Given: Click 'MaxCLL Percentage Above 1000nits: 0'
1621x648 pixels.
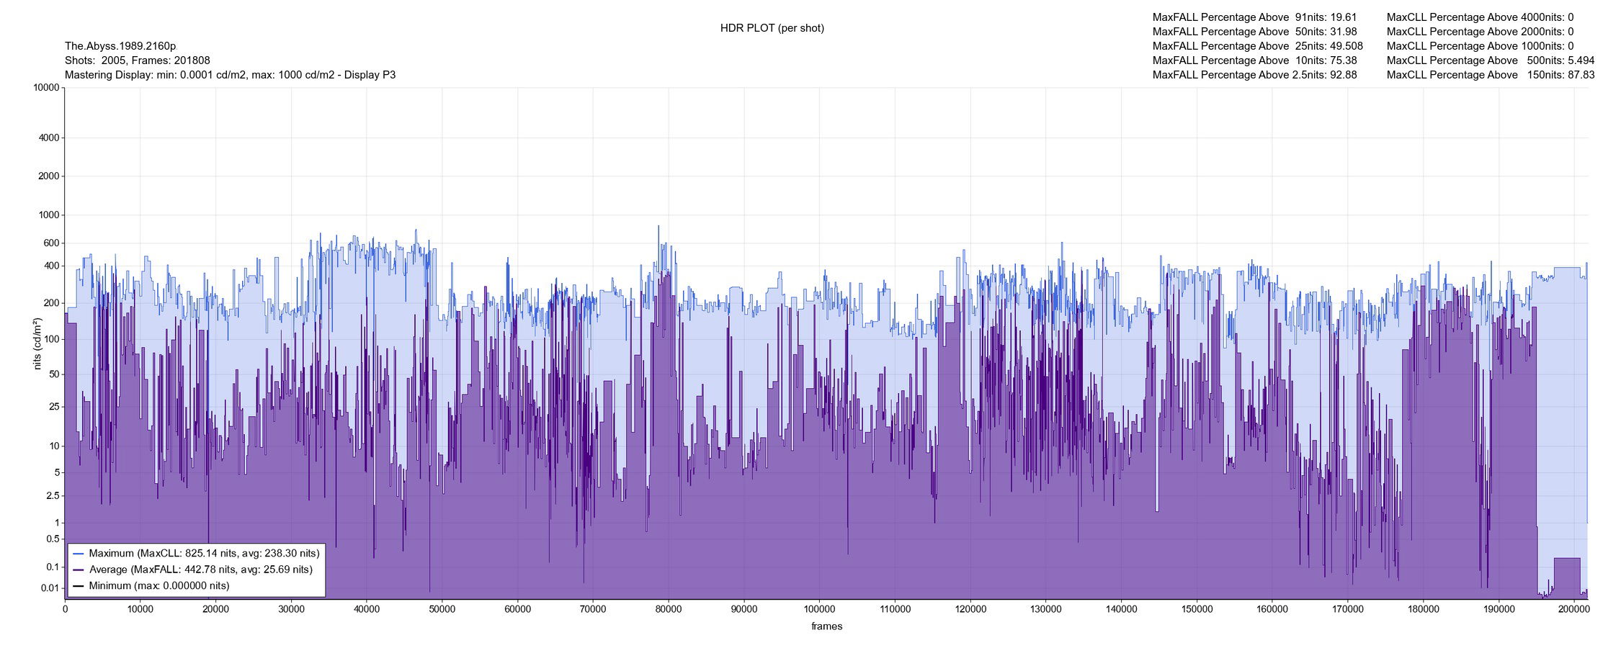Looking at the screenshot, I should click(x=1480, y=46).
